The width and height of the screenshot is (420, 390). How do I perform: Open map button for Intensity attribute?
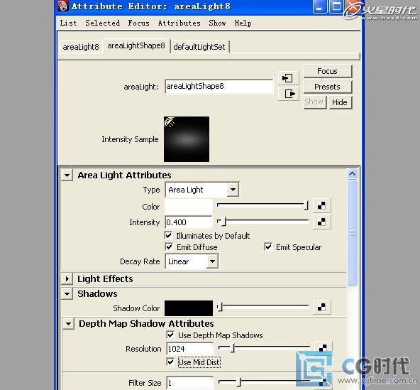[x=321, y=222]
